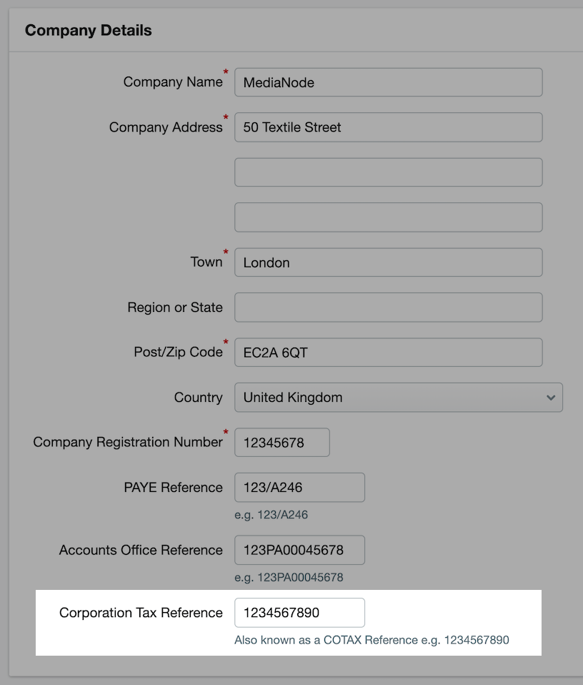Select the second address line field
This screenshot has height=685, width=583.
pyautogui.click(x=388, y=172)
